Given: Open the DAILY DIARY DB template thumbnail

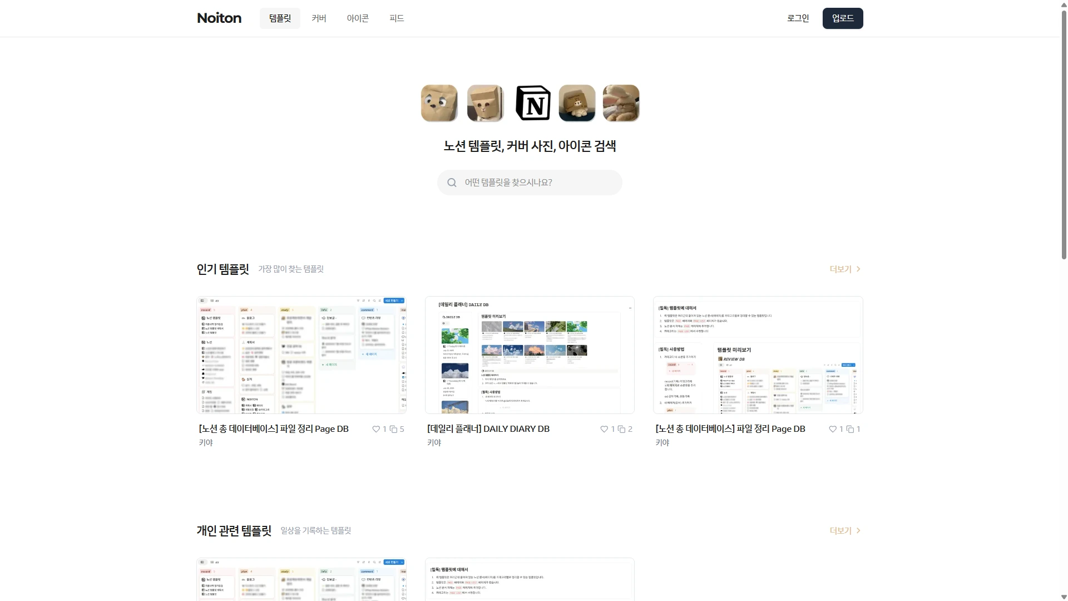Looking at the screenshot, I should point(530,355).
